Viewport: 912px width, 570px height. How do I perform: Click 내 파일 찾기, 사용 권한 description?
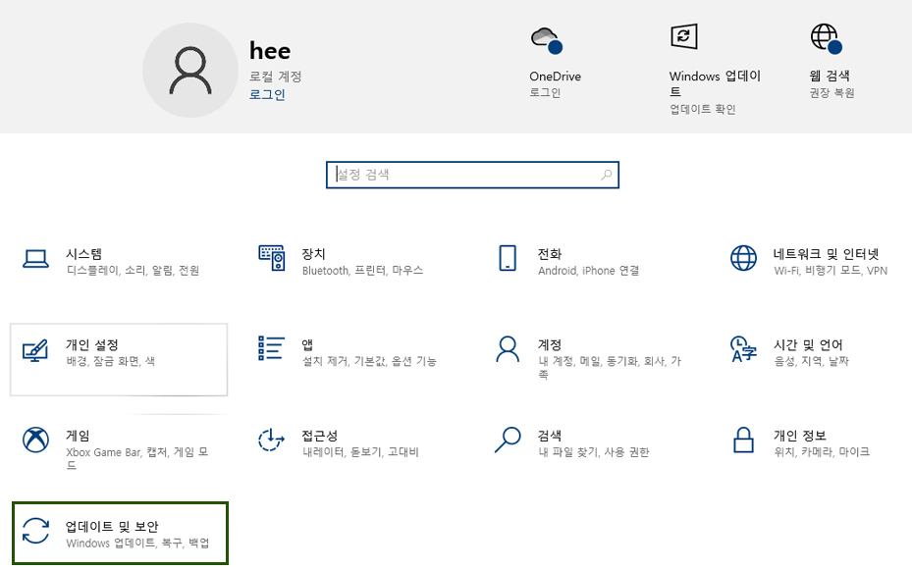pos(593,451)
